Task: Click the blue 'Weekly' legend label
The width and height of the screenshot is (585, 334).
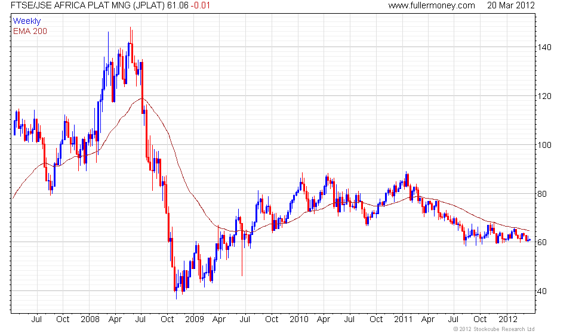Action: pos(27,21)
